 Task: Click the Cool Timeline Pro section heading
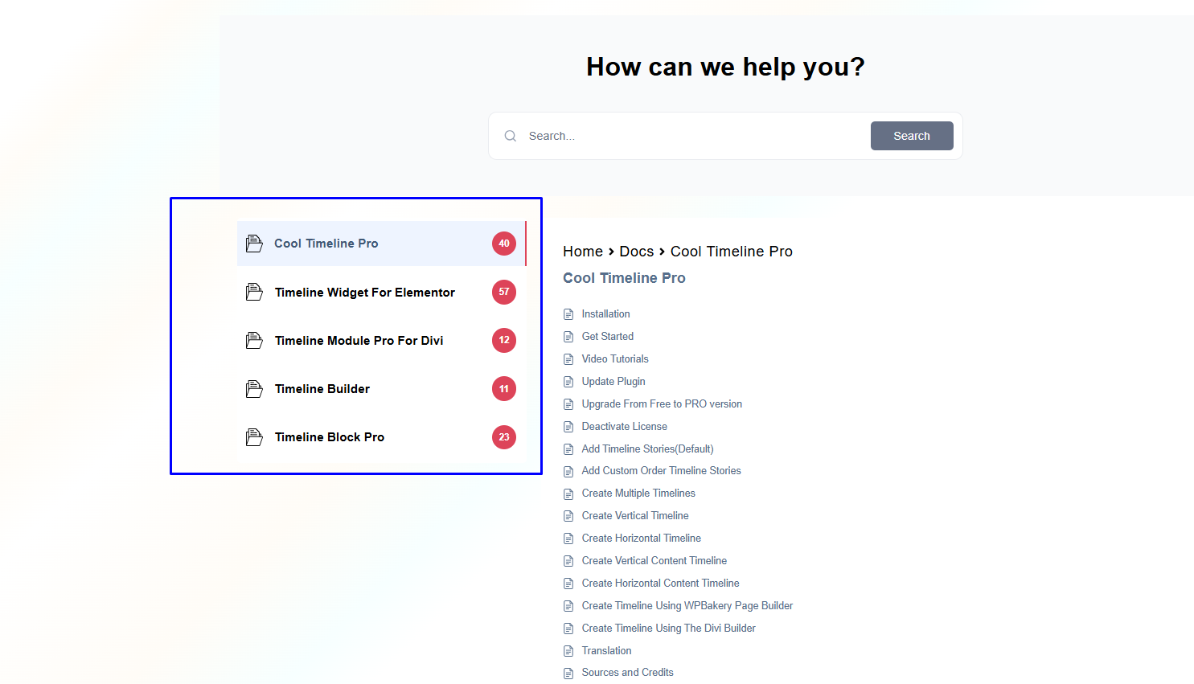coord(624,278)
